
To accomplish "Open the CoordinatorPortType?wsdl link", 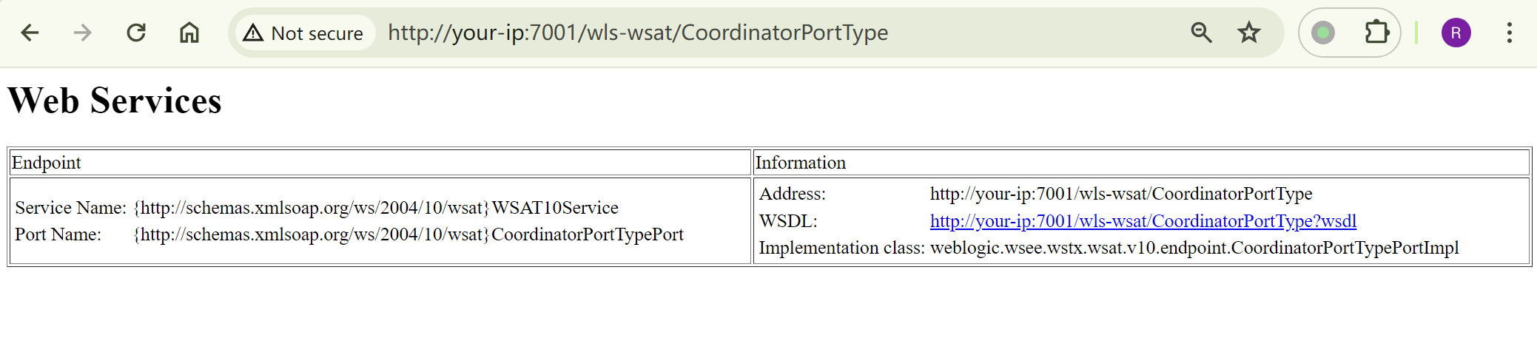I will (x=1143, y=221).
